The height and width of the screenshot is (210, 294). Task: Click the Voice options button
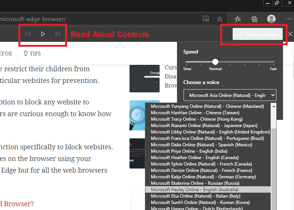pos(257,34)
